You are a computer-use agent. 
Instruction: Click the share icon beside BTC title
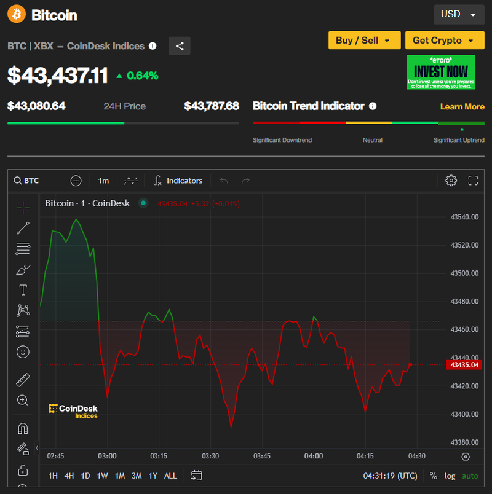tap(180, 46)
